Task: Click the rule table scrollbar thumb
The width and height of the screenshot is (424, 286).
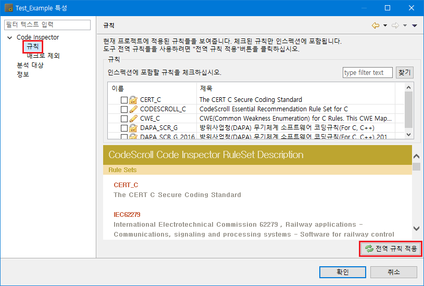Action: click(x=408, y=110)
